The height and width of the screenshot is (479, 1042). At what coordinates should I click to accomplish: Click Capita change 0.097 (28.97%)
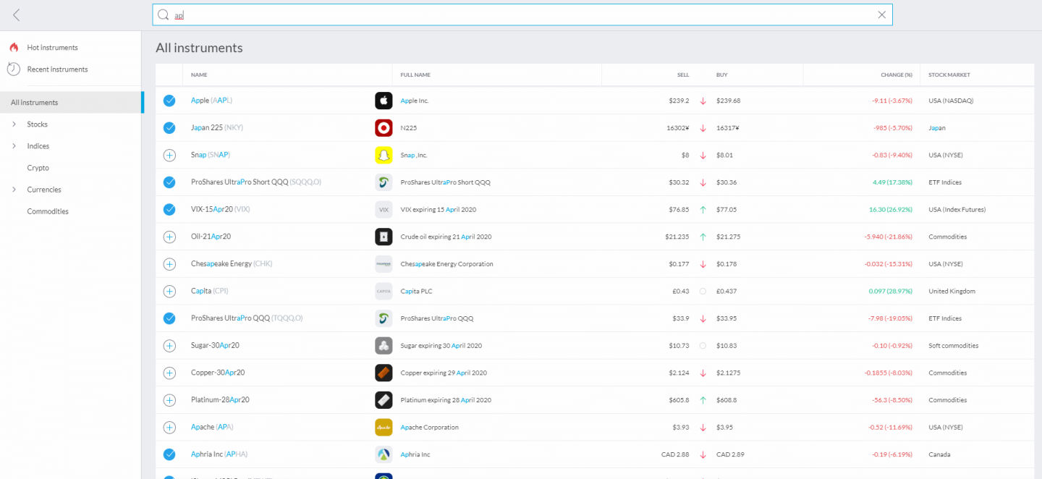tap(890, 291)
